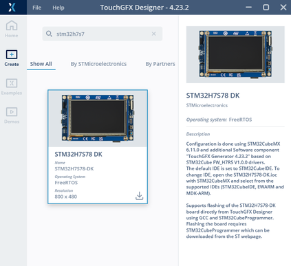Click the STMicroelectronics vendor text in details

click(207, 105)
